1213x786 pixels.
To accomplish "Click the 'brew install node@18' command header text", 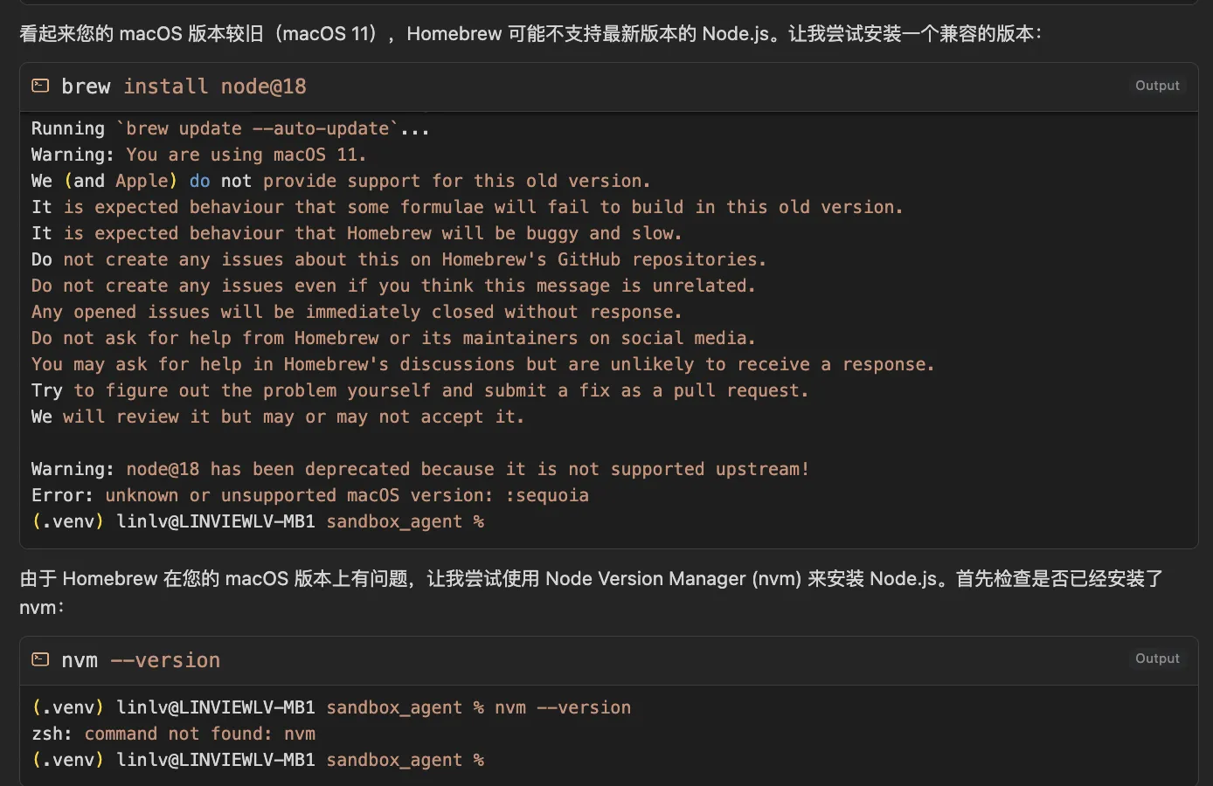I will 184,86.
